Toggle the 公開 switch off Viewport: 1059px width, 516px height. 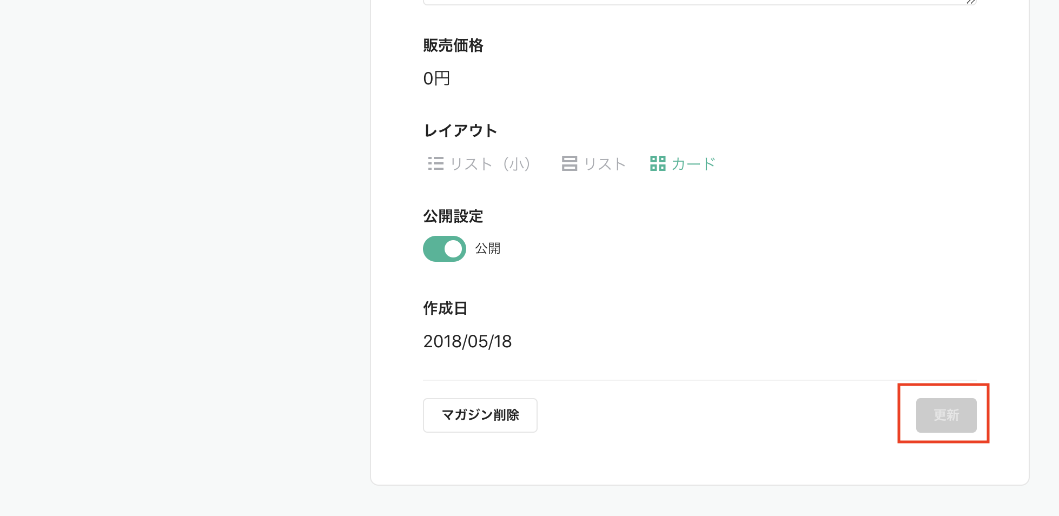click(445, 249)
